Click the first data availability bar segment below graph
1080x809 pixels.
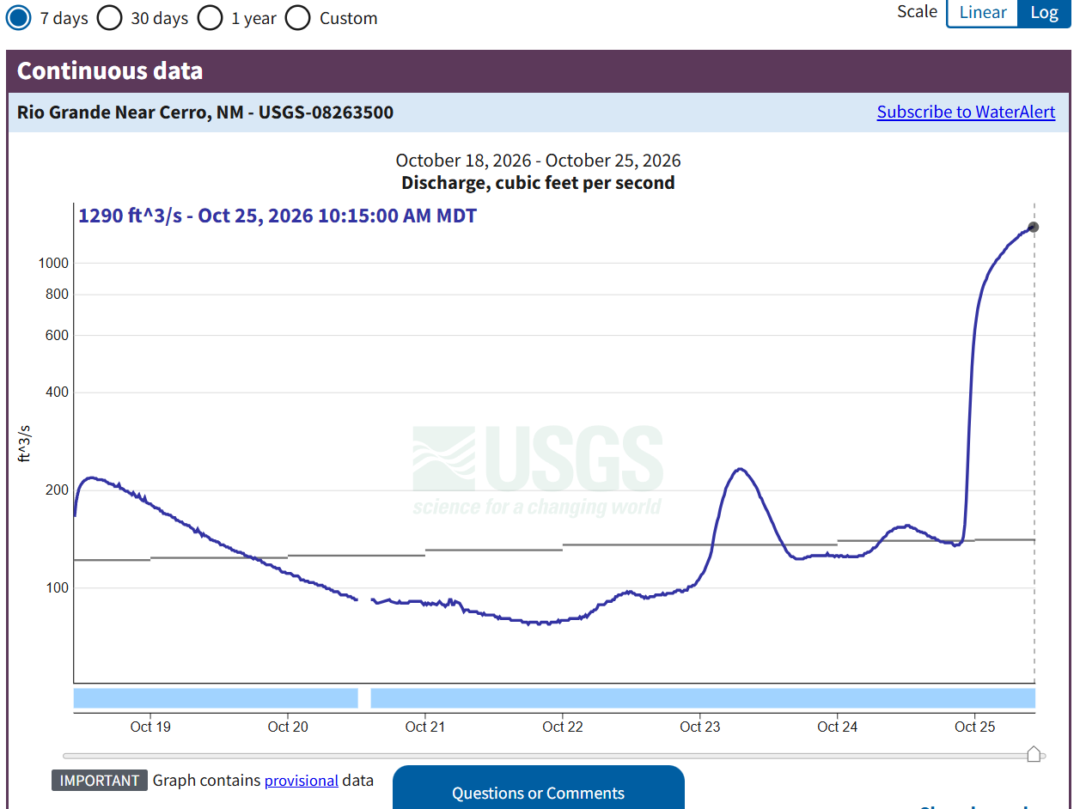click(216, 698)
